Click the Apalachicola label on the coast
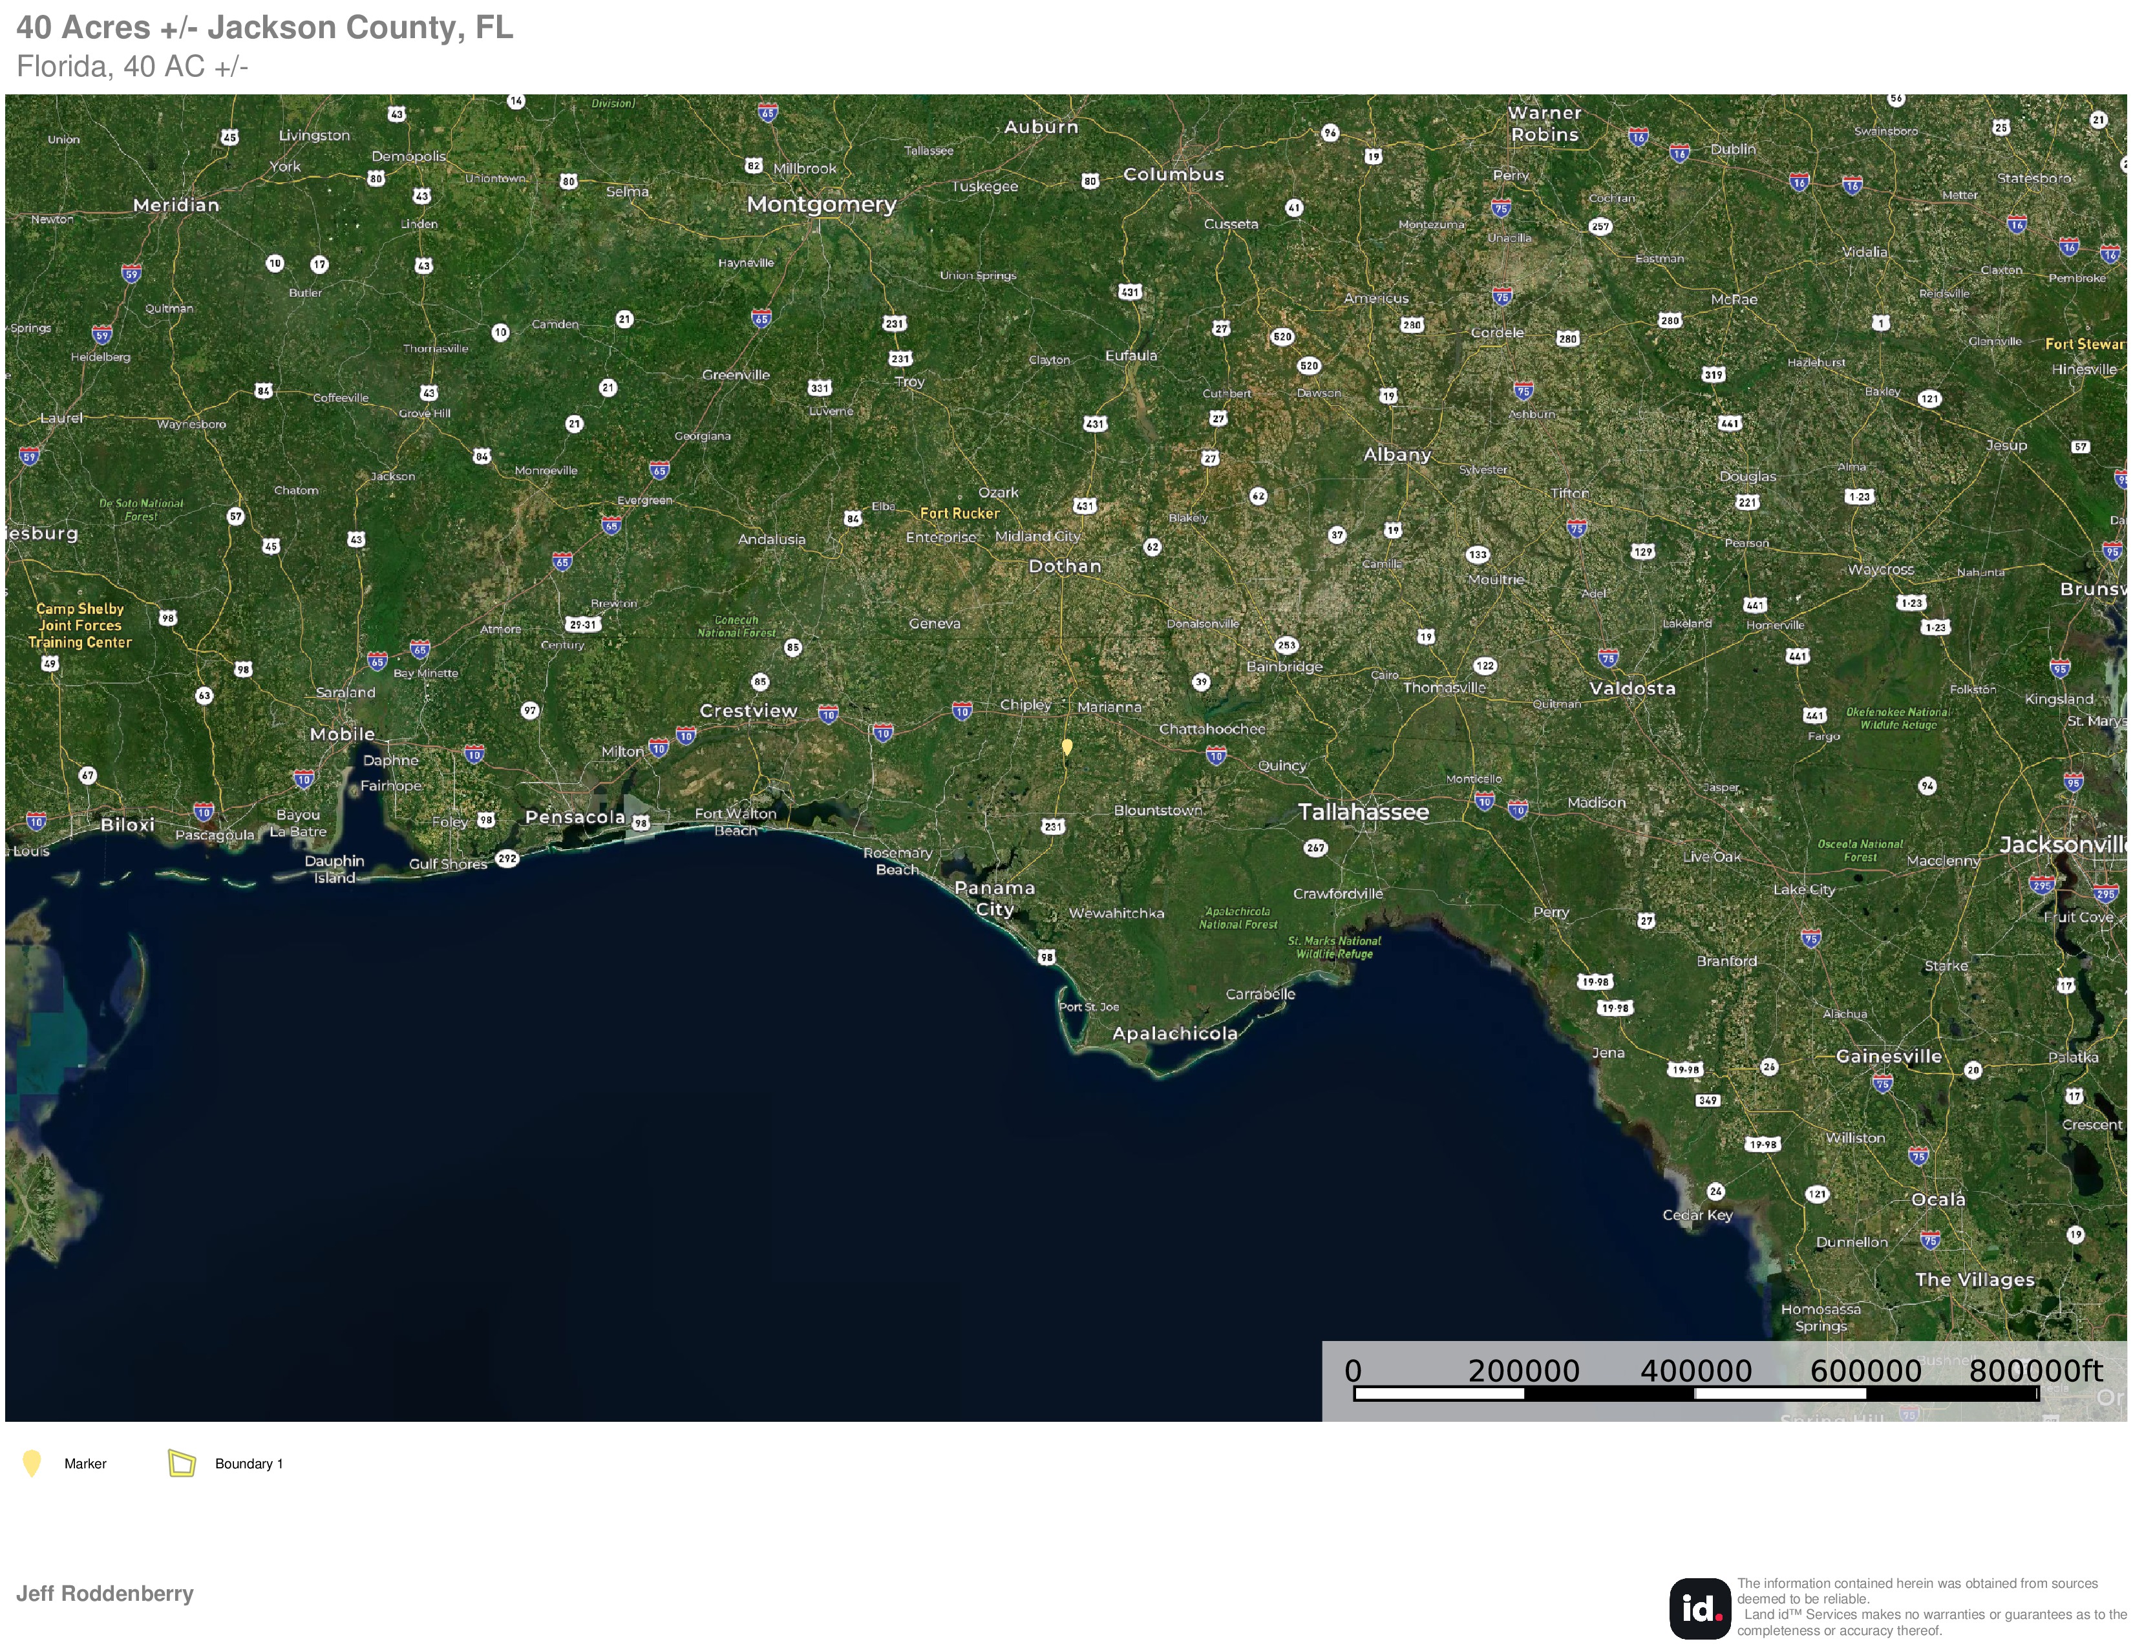The width and height of the screenshot is (2133, 1648). point(1174,1033)
